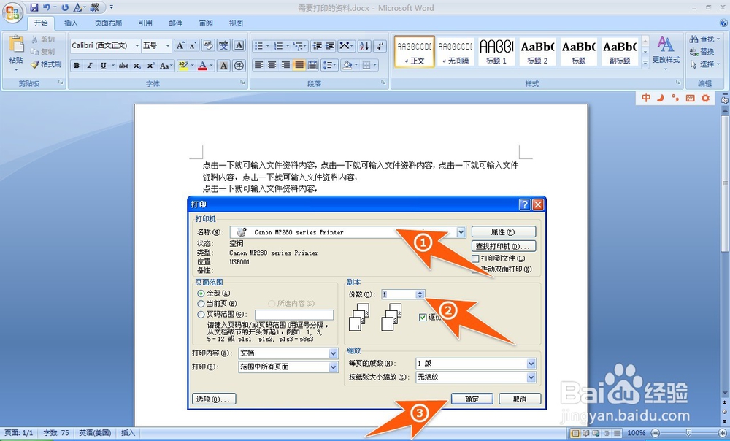Open scale to paper size dropdown
The width and height of the screenshot is (730, 441).
[x=531, y=377]
